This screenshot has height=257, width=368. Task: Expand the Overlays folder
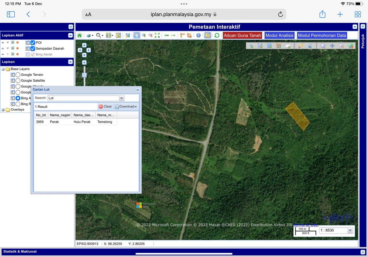pyautogui.click(x=3, y=110)
